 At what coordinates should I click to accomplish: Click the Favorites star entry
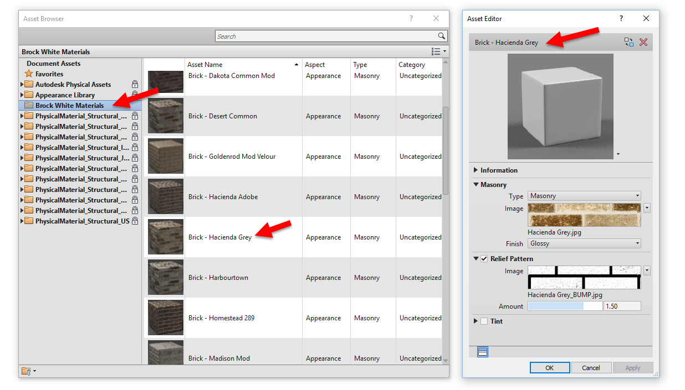50,74
